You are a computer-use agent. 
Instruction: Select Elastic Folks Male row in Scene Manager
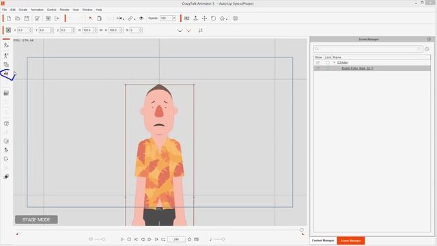click(372, 68)
